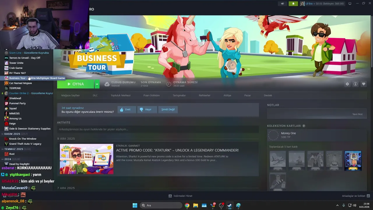Click the cloud status checkmark icon
Image resolution: width=373 pixels, height=210 pixels.
[x=107, y=84]
